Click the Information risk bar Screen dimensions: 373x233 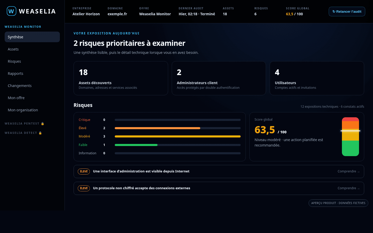178,153
